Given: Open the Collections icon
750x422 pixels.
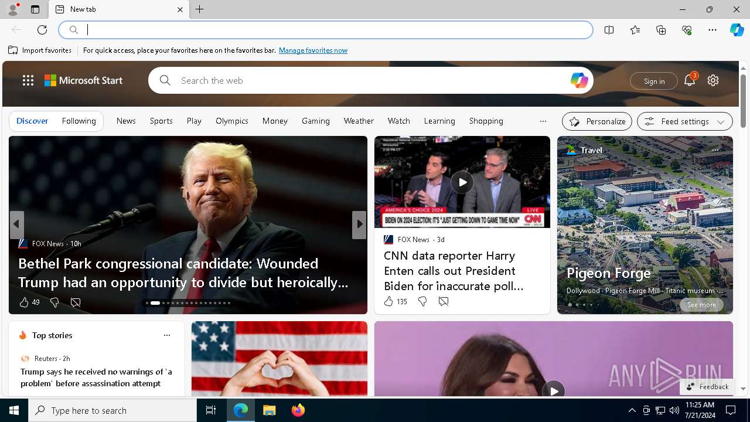Looking at the screenshot, I should coord(661,30).
